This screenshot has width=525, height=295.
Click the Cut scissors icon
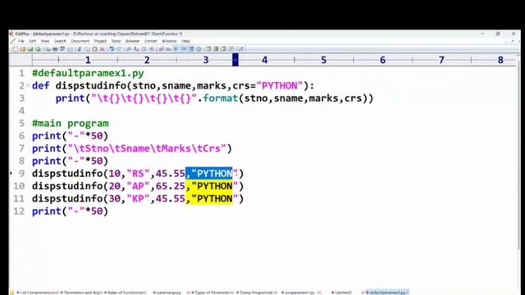(x=80, y=49)
